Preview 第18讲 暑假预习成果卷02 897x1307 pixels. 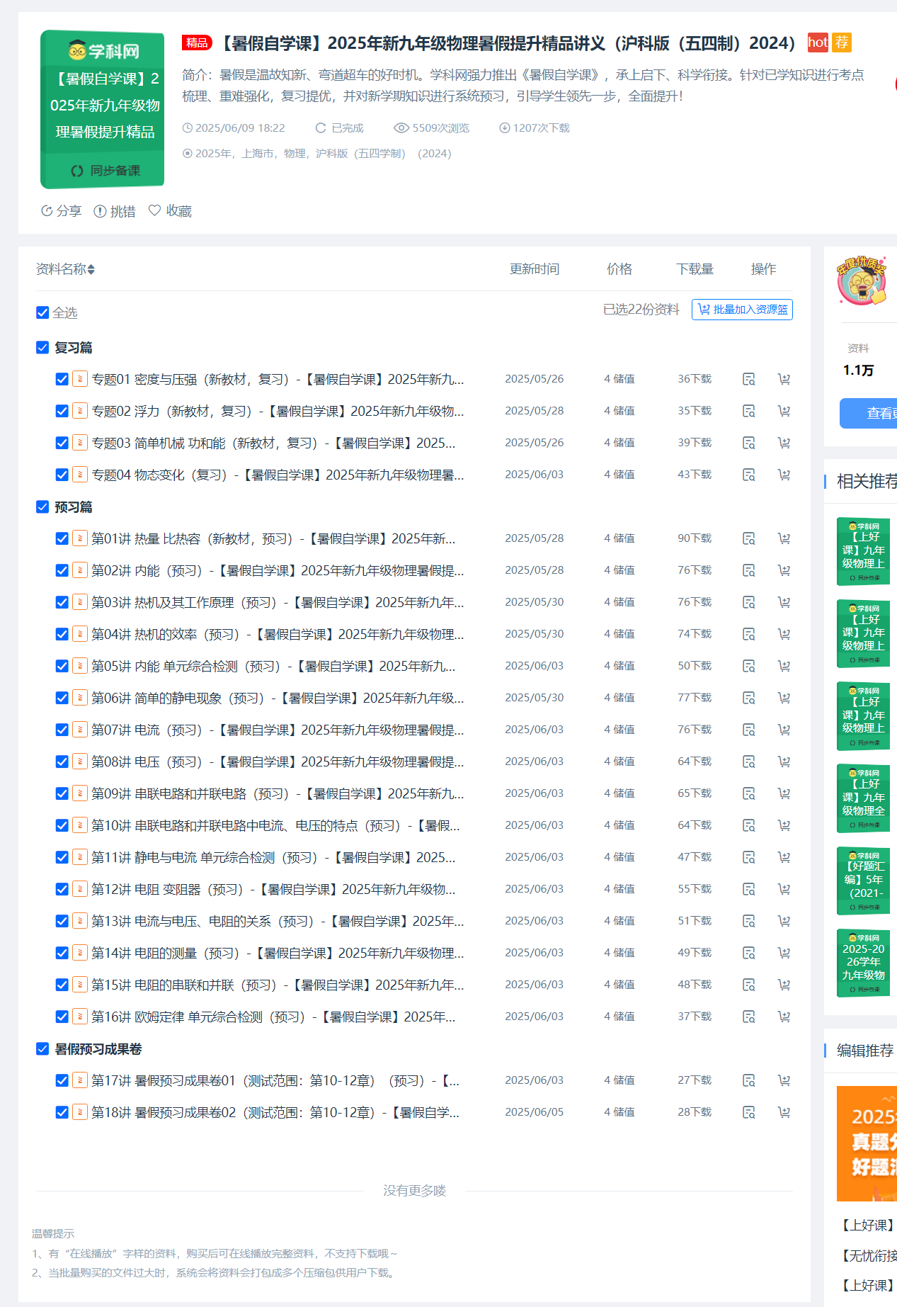[748, 1112]
